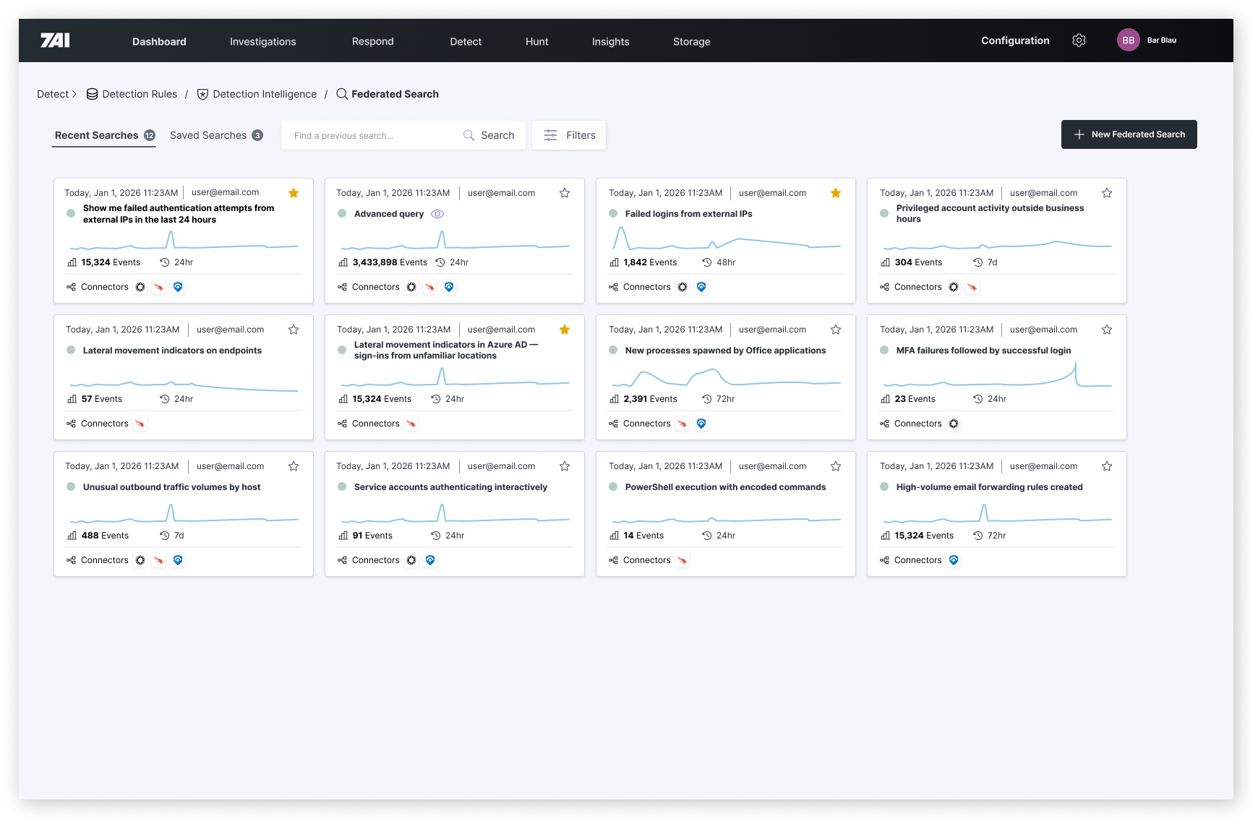
Task: Open the Investigations menu
Action: tap(263, 41)
